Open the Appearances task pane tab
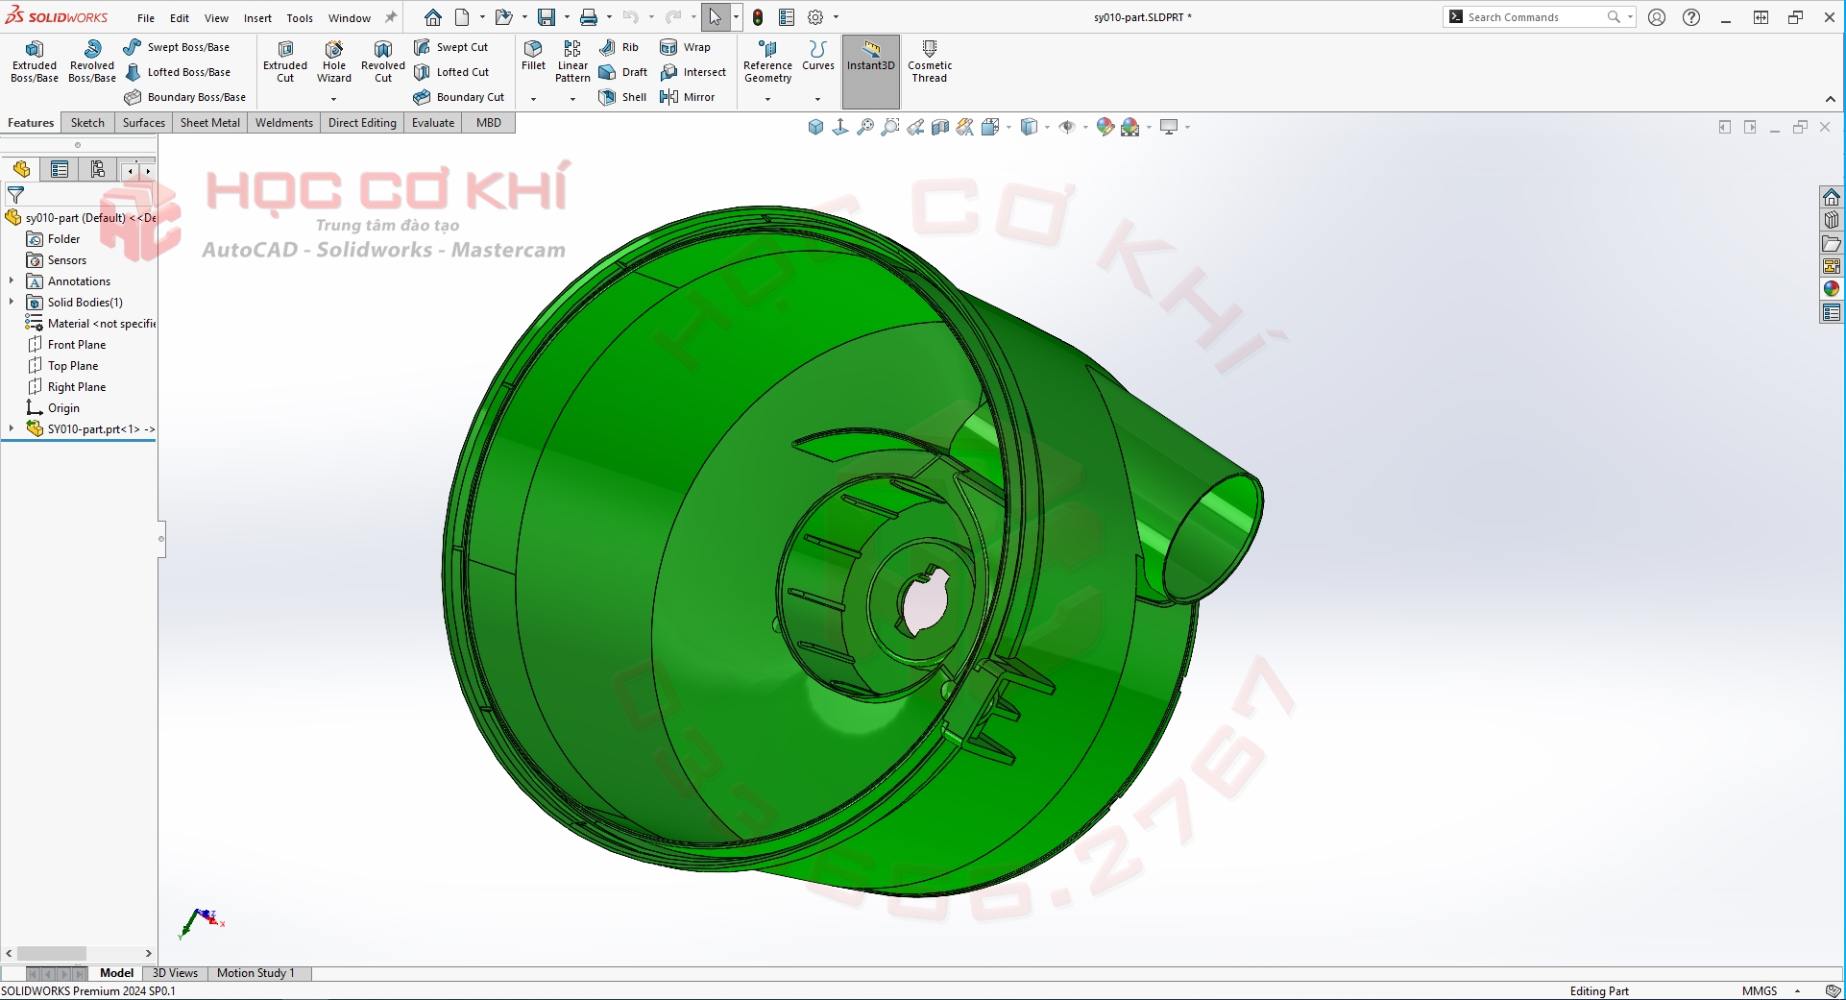 [1832, 289]
